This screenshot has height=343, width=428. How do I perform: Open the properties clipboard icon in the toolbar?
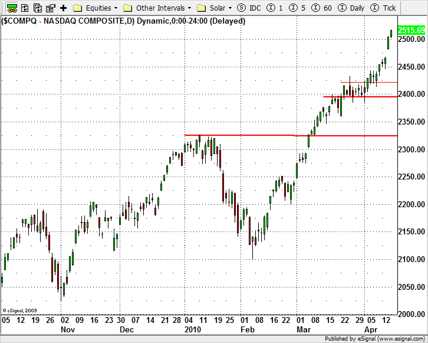pyautogui.click(x=51, y=8)
